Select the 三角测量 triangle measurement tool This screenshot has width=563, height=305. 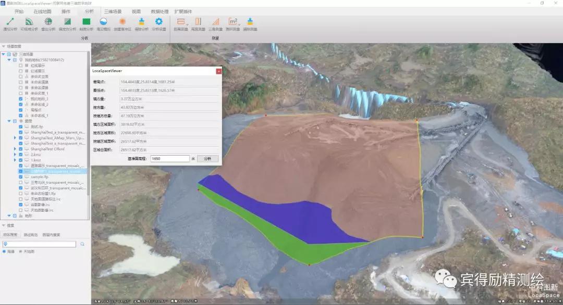tap(215, 22)
